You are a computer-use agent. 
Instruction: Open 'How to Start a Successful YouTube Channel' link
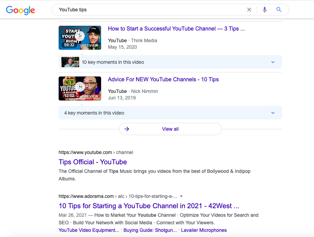pyautogui.click(x=177, y=29)
